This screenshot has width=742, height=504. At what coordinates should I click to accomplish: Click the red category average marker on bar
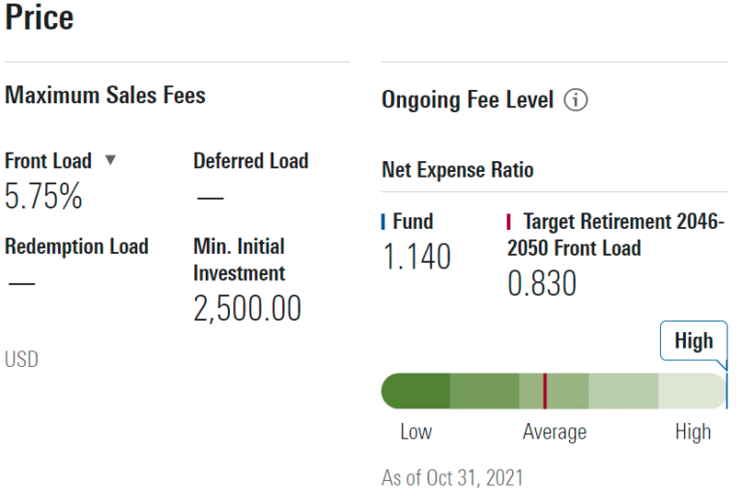[x=545, y=390]
